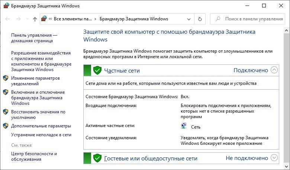Open 'Все элементы па...' breadcrumb

click(x=72, y=19)
